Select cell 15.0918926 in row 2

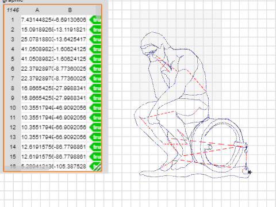coord(37,29)
